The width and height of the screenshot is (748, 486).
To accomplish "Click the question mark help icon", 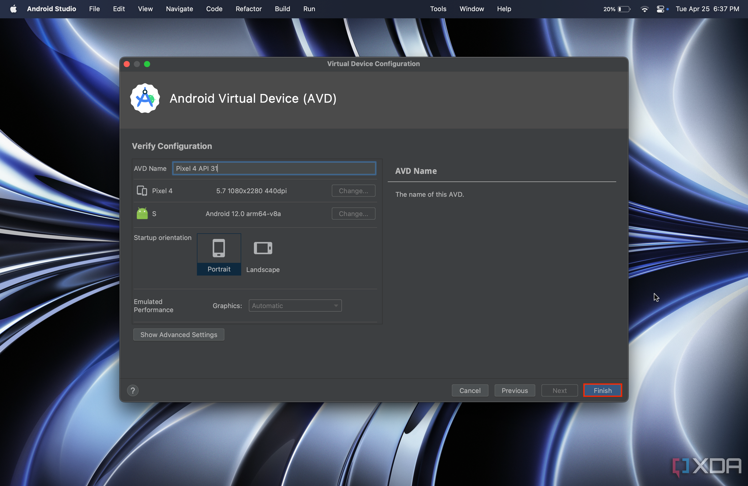I will pos(133,390).
